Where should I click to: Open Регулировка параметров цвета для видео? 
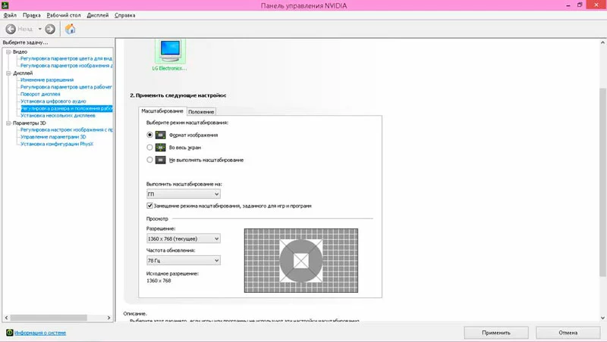66,59
